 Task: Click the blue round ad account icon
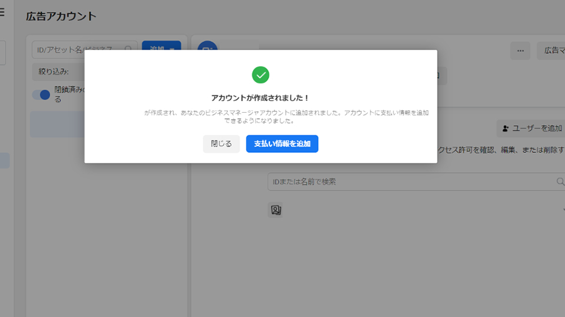(x=208, y=46)
